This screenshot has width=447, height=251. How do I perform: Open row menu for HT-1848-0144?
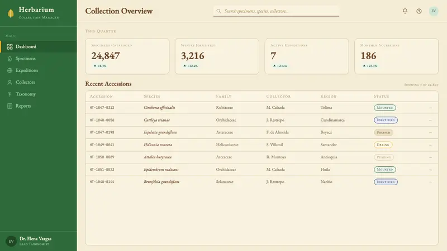coord(430,182)
